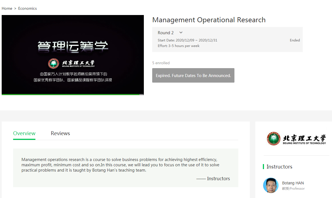332x198 pixels.
Task: Click the Start Date range text
Action: [187, 40]
